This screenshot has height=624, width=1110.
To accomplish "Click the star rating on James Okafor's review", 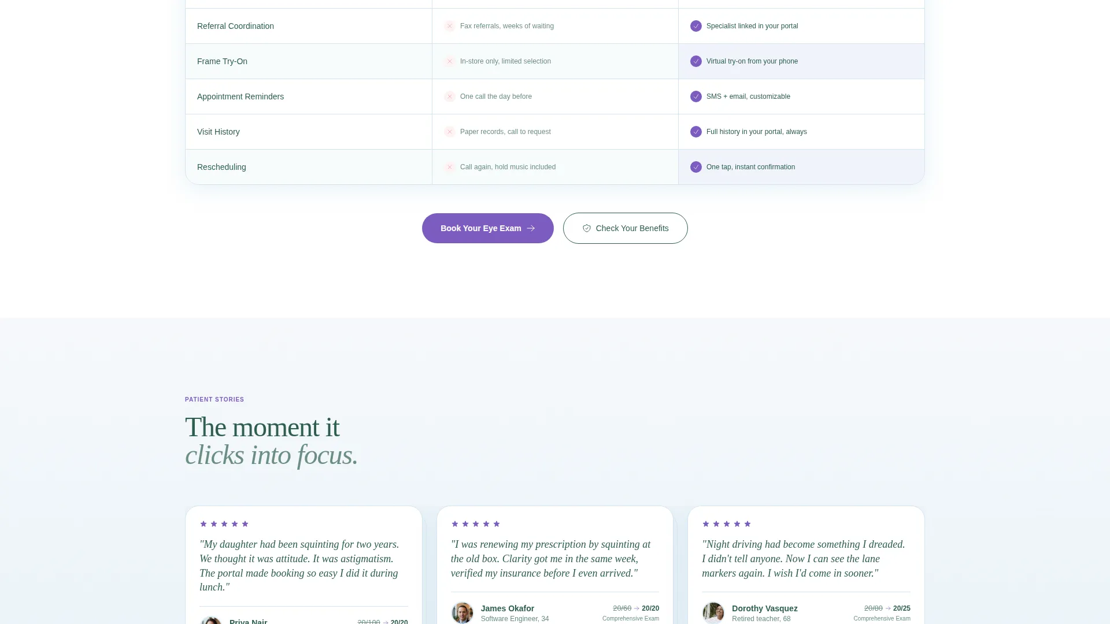I will pos(476,524).
